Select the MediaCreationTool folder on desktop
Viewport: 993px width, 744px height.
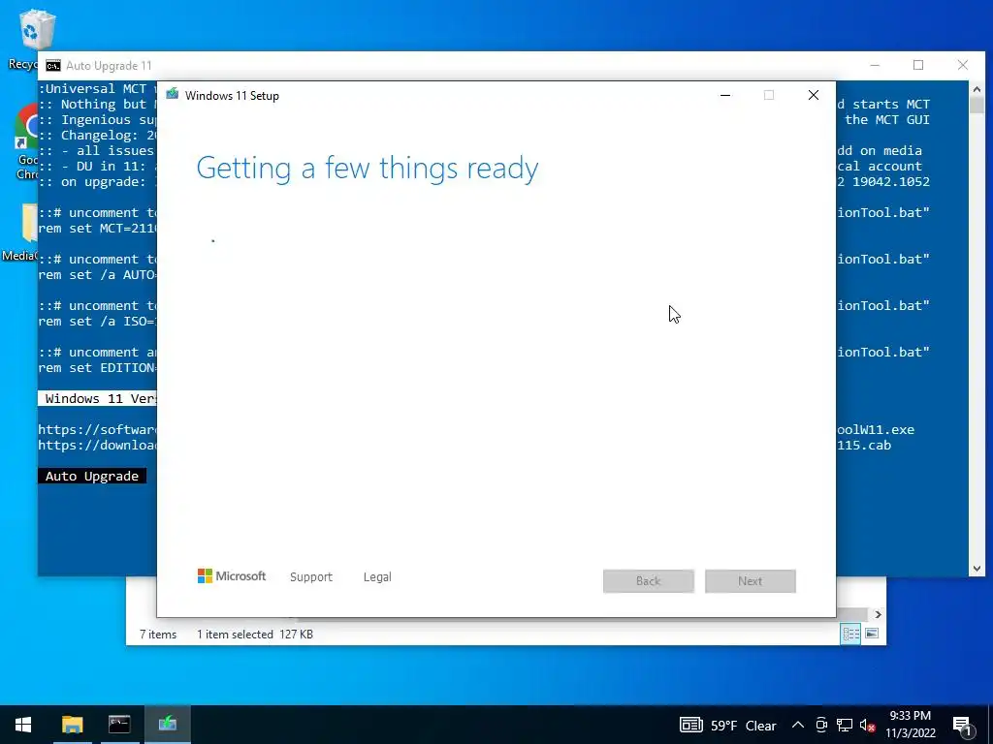[x=20, y=232]
